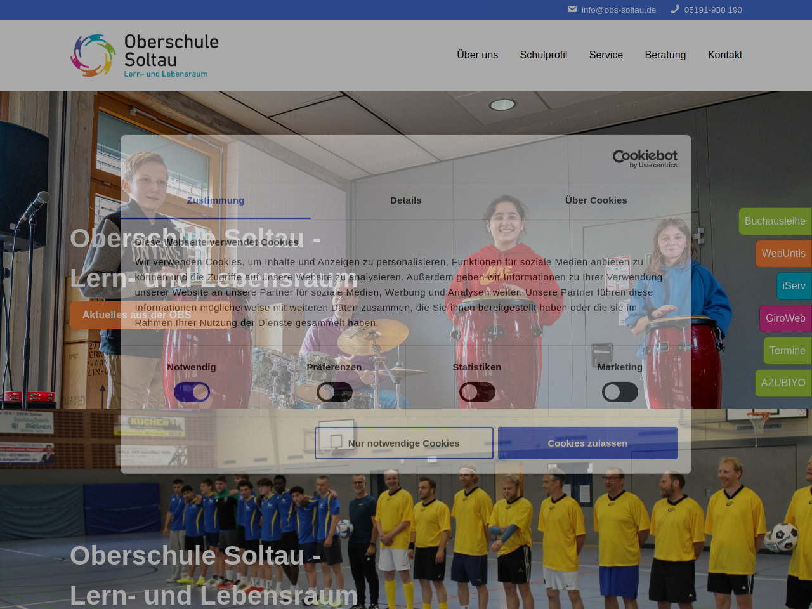Click the envelope email icon
Image resolution: width=812 pixels, height=609 pixels.
tap(572, 10)
